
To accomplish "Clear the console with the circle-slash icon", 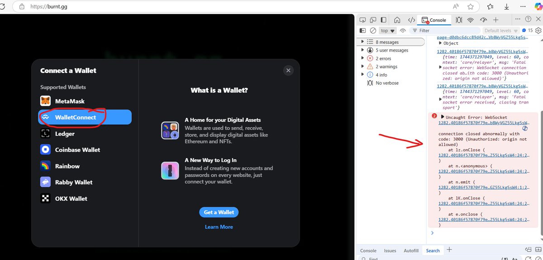I will click(373, 31).
